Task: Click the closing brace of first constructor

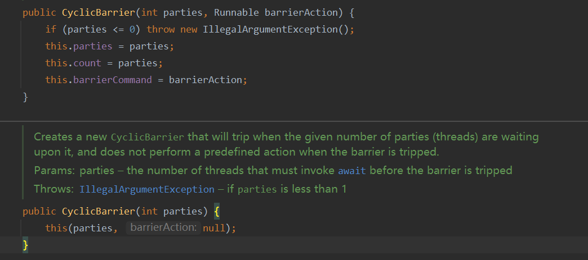Action: point(25,97)
